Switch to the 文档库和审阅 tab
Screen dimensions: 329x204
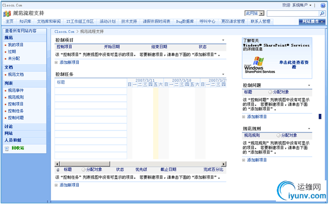pos(49,22)
